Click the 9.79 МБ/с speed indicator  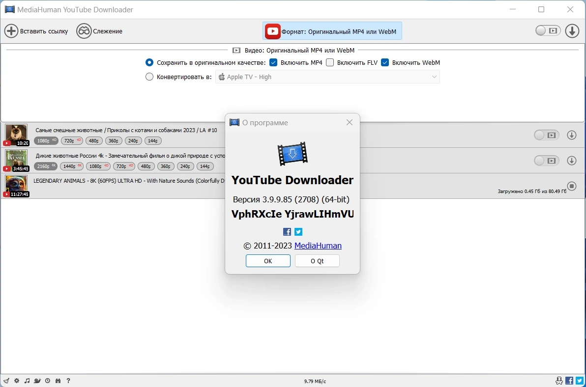(x=315, y=381)
